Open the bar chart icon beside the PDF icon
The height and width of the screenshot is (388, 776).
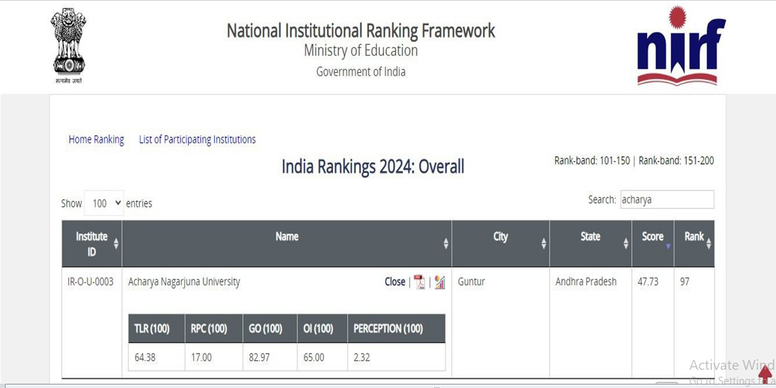[439, 282]
